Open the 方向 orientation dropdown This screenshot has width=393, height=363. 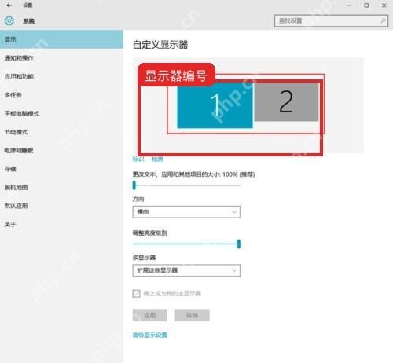coord(186,212)
